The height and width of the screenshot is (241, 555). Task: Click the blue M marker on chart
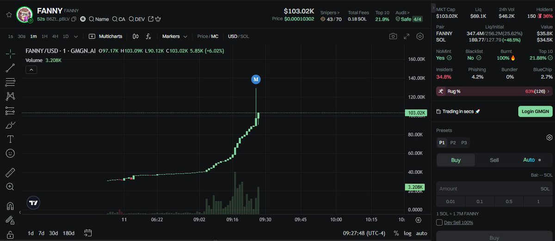click(x=256, y=79)
